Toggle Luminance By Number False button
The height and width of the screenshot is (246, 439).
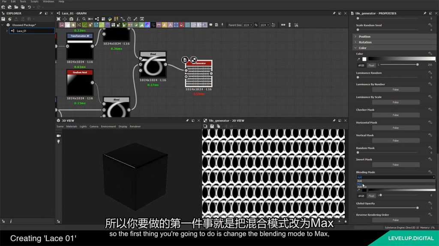pyautogui.click(x=396, y=90)
